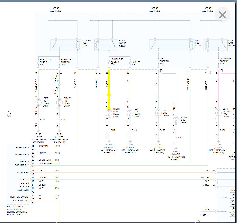Click the right high beam lamp symbol
The image size is (237, 223).
[59, 103]
